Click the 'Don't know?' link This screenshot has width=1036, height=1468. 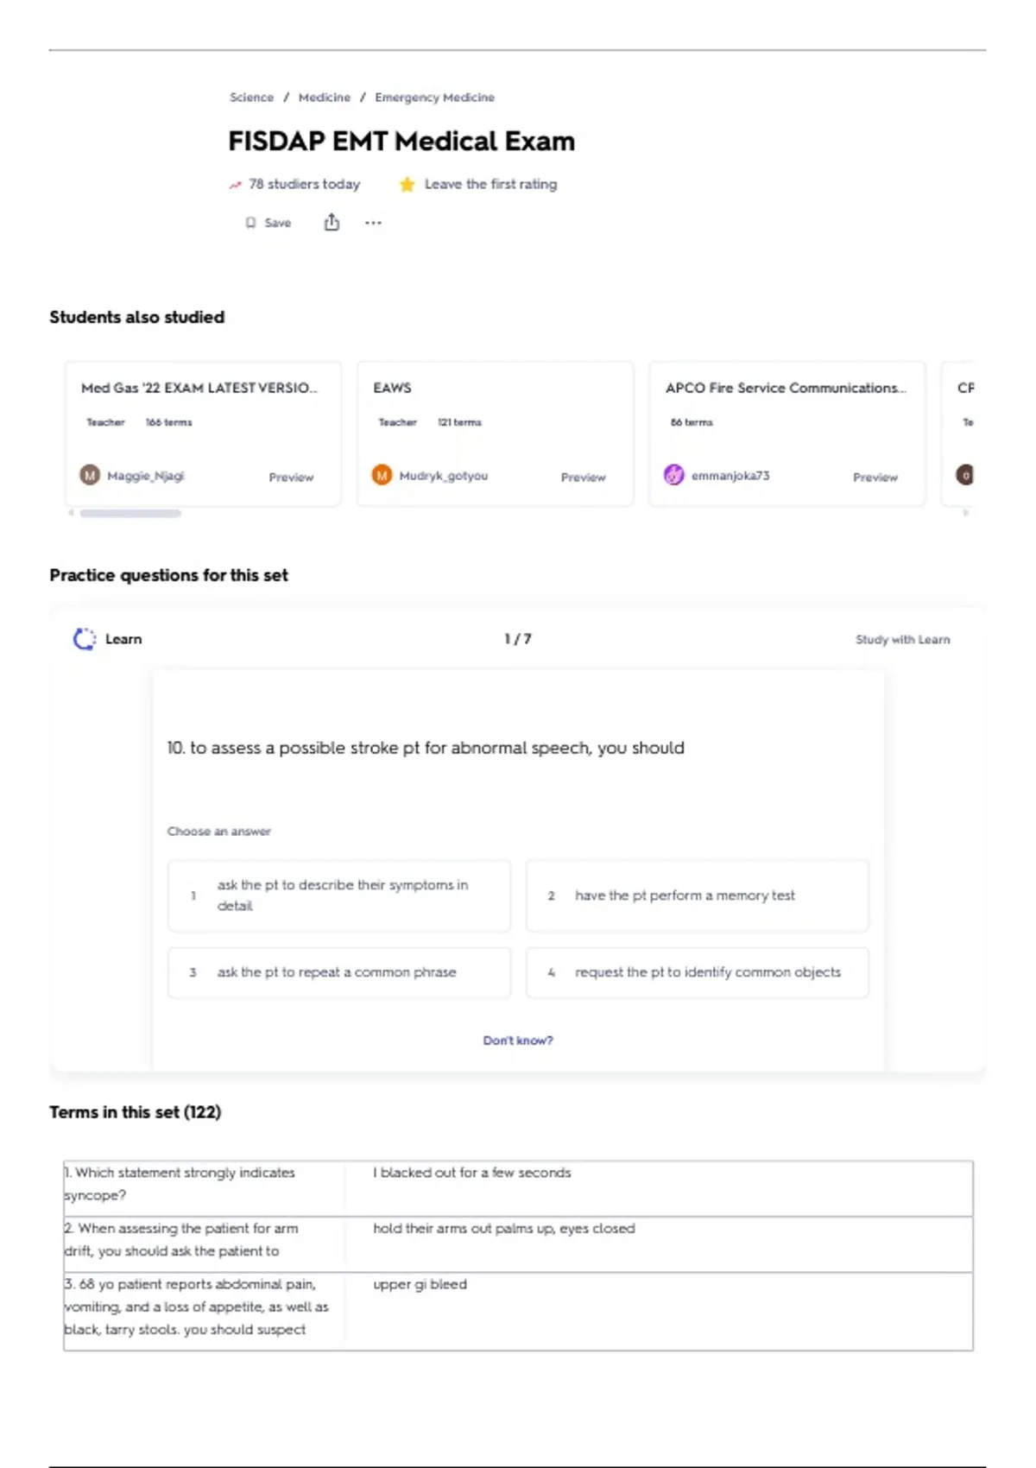pos(518,1041)
